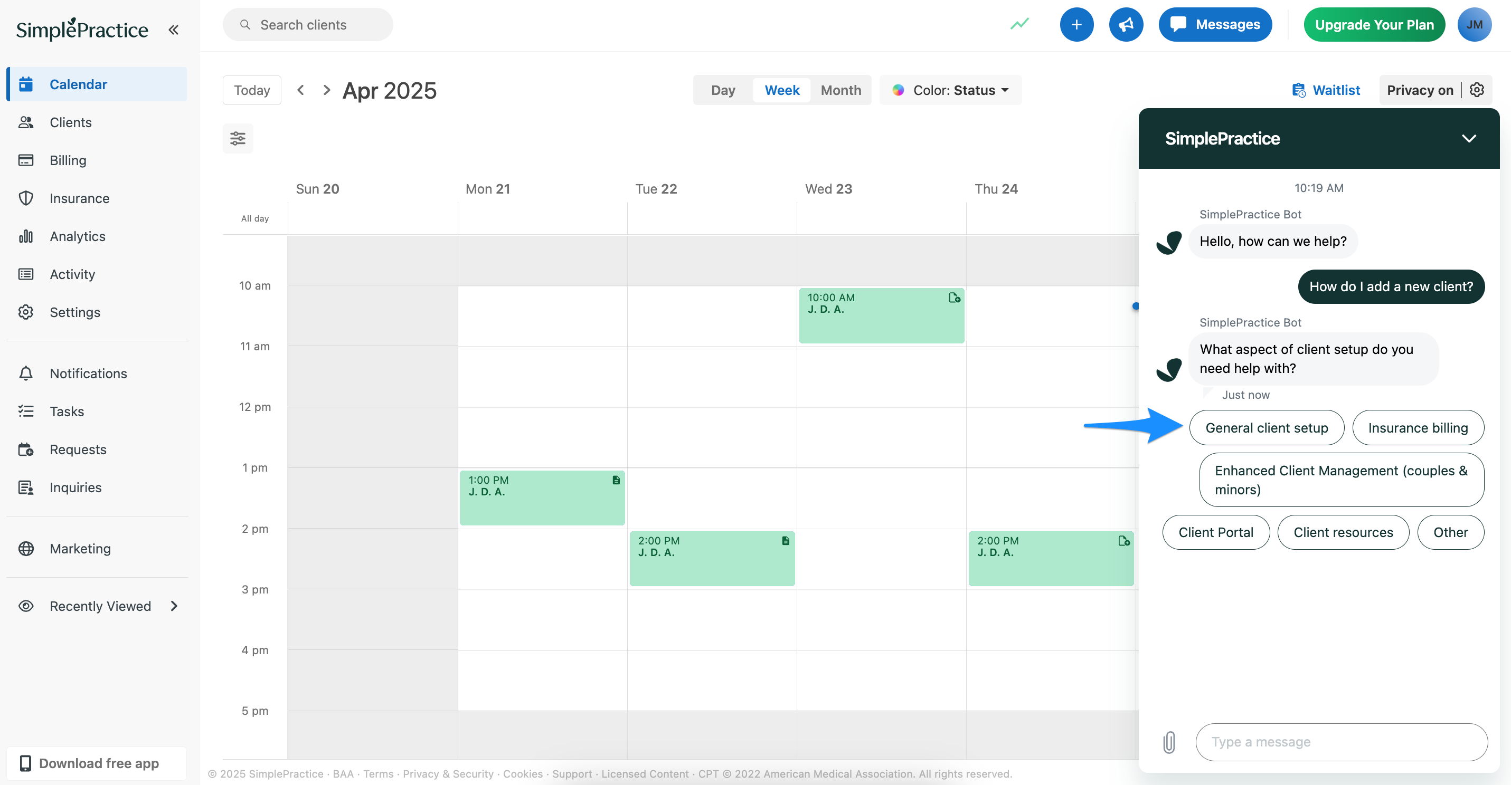The height and width of the screenshot is (785, 1511).
Task: Choose Insurance billing chat option
Action: (1418, 427)
